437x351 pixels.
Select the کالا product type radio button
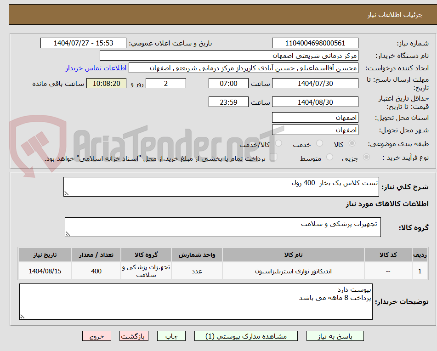tap(352, 143)
